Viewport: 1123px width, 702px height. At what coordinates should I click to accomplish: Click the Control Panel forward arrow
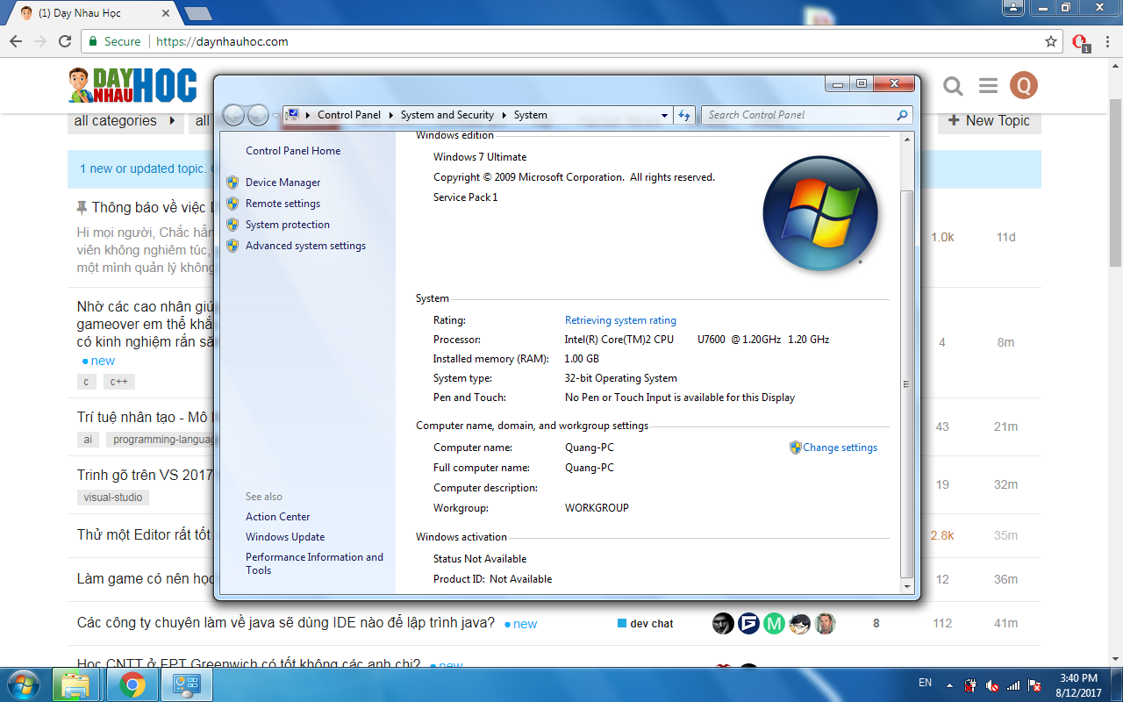click(x=258, y=115)
